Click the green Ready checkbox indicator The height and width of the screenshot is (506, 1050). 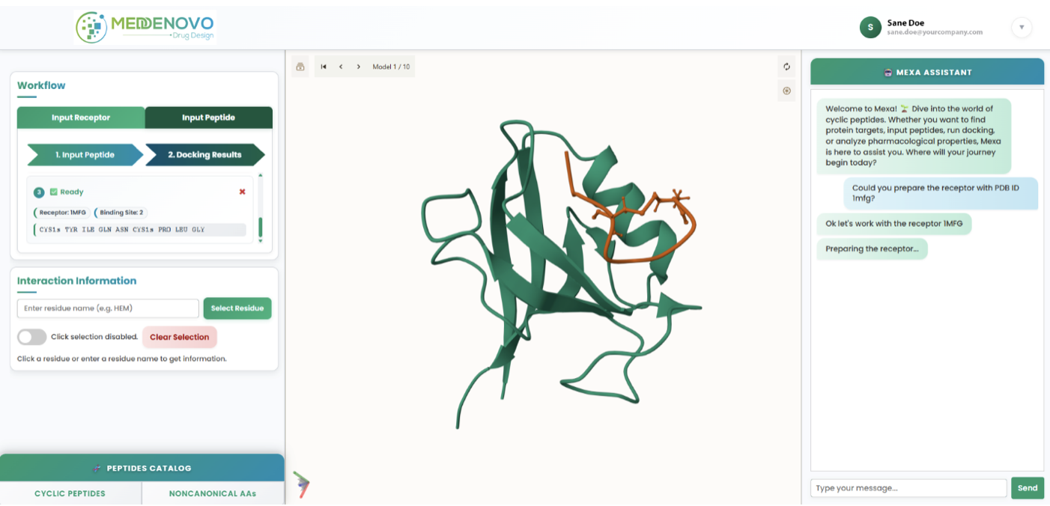tap(54, 192)
